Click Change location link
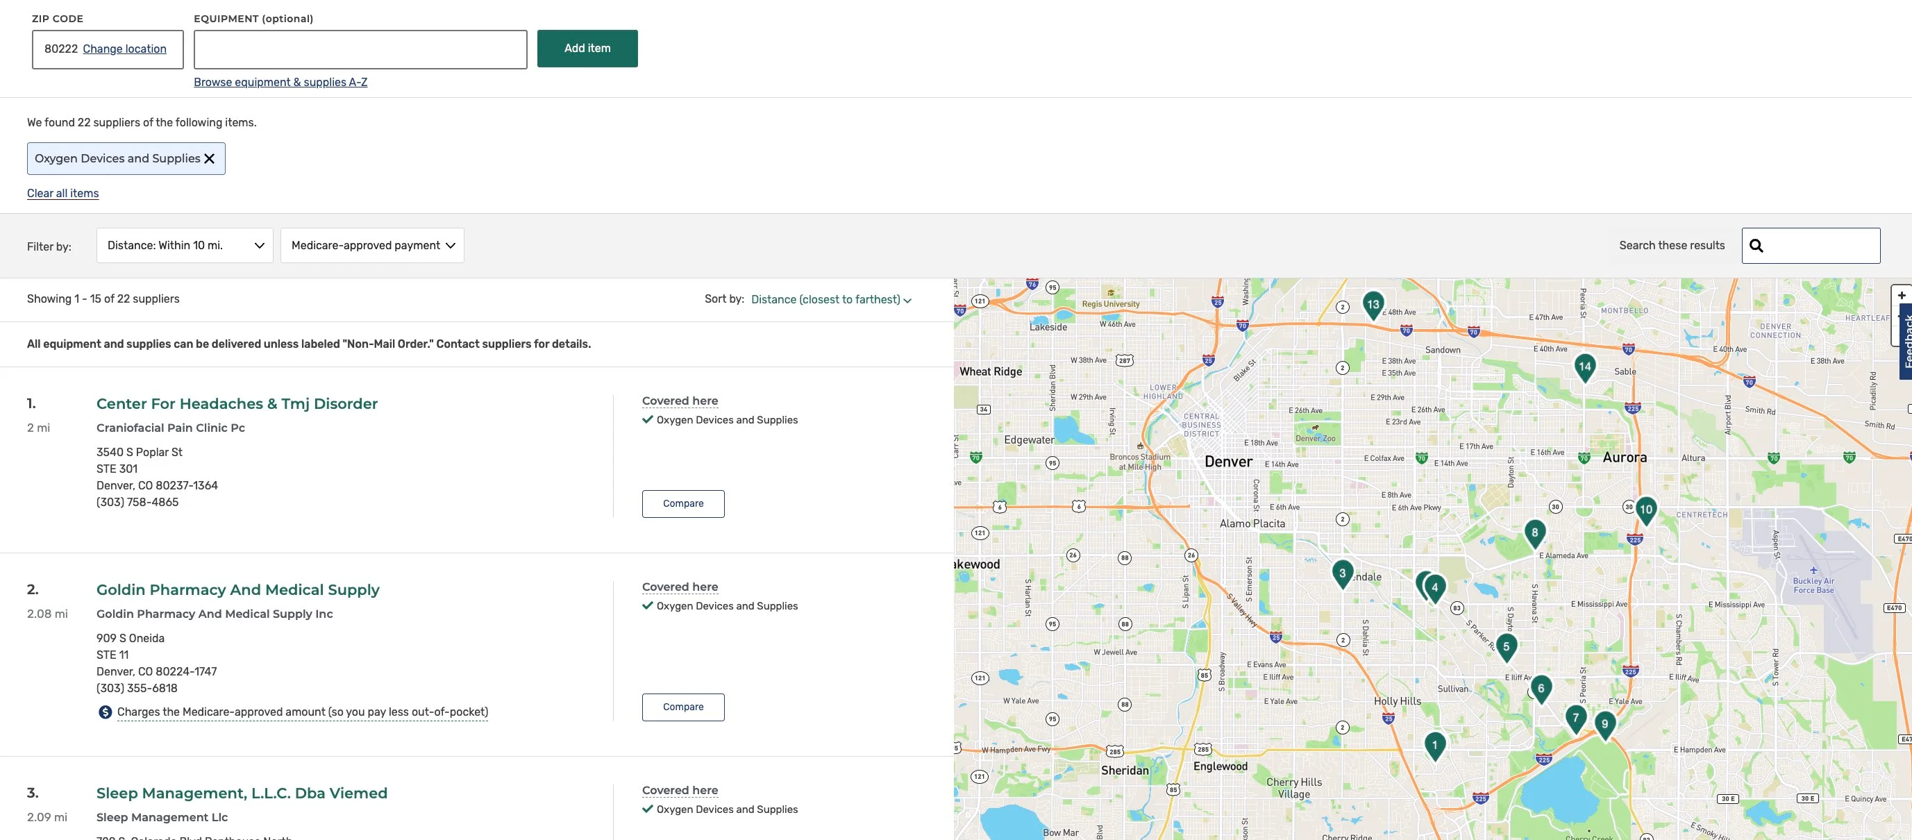 (x=125, y=49)
